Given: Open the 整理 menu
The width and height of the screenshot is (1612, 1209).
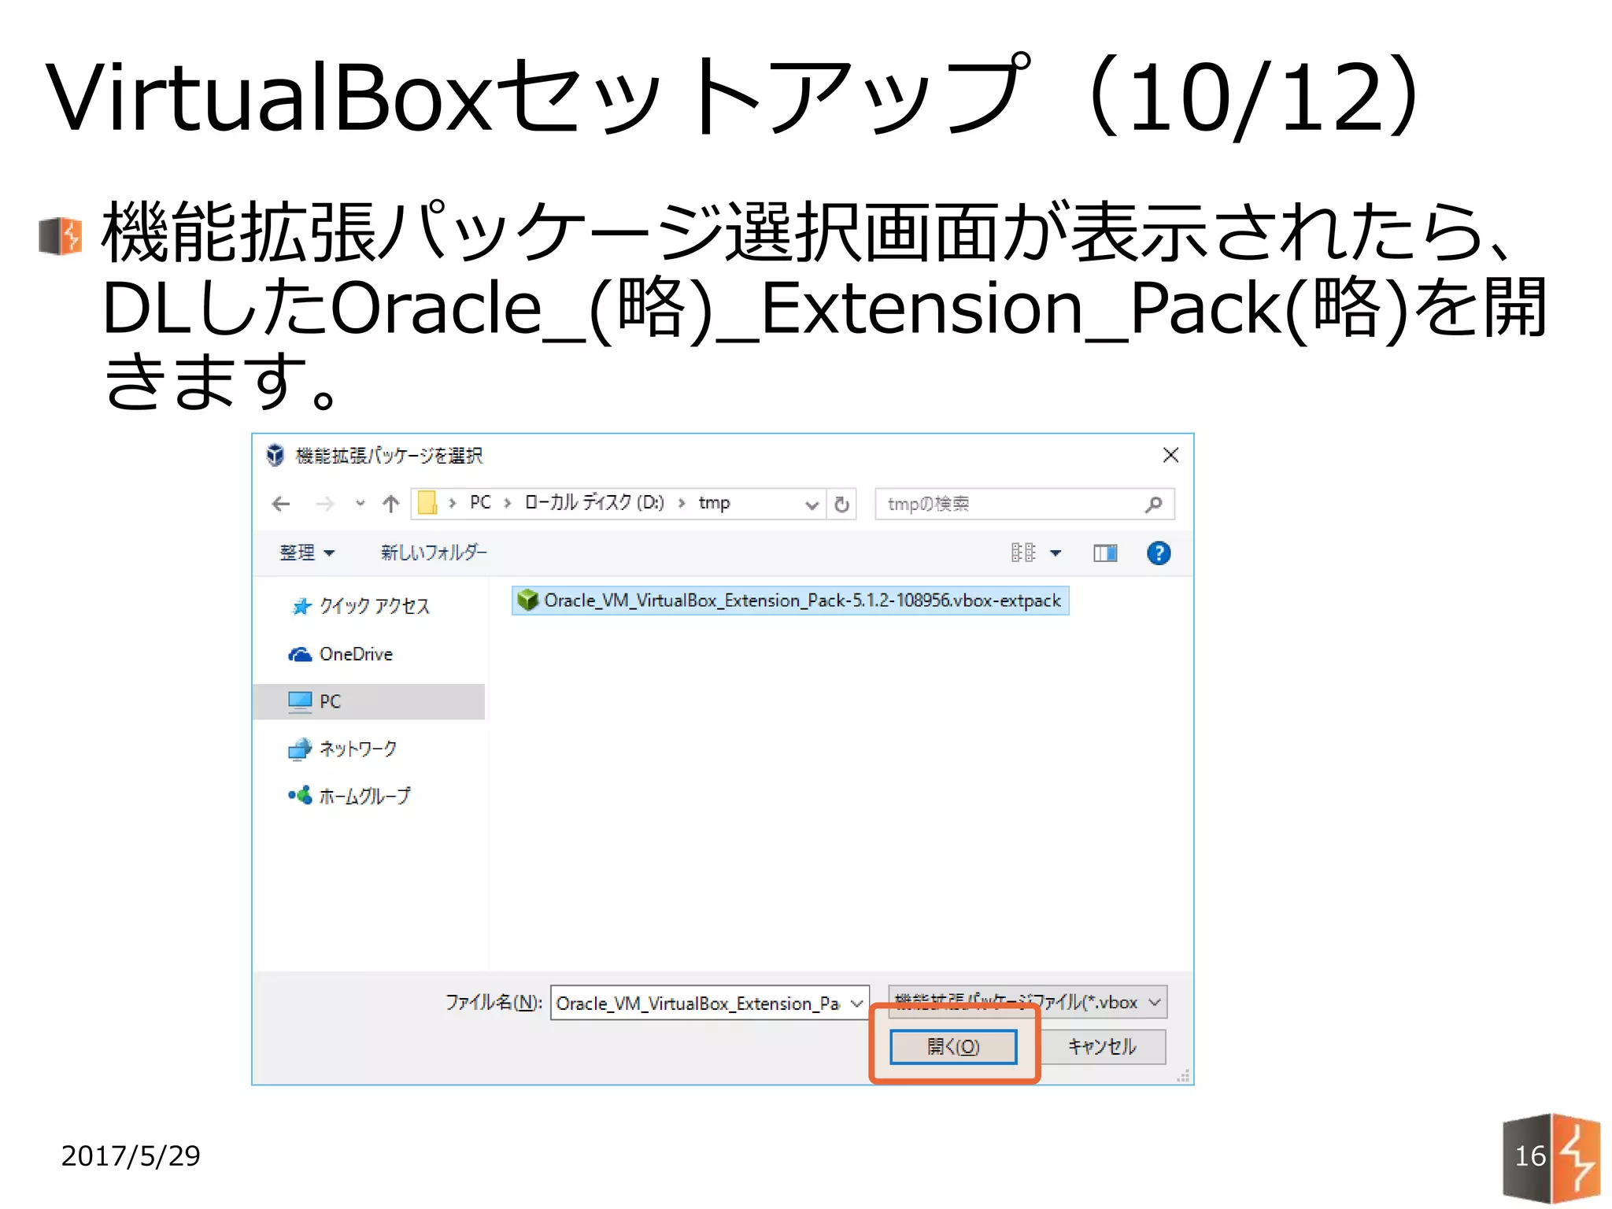Looking at the screenshot, I should (x=307, y=553).
